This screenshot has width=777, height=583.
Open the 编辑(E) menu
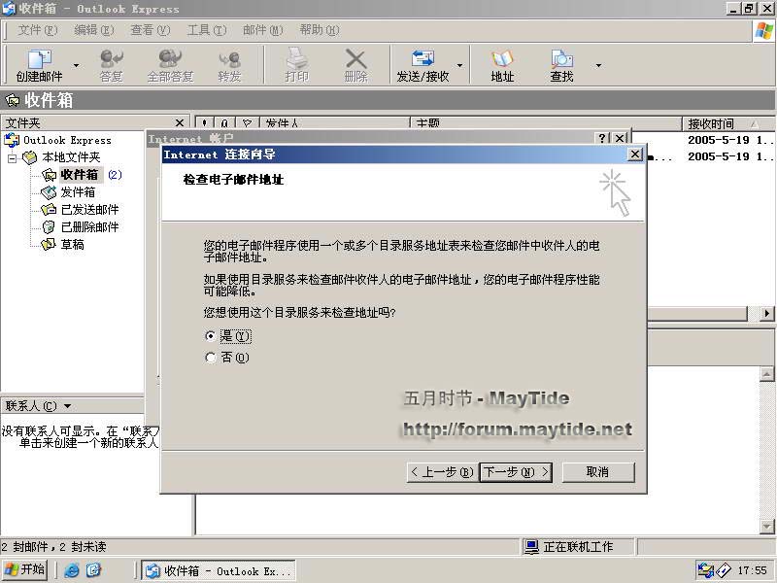[93, 30]
